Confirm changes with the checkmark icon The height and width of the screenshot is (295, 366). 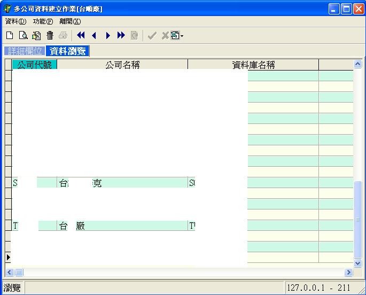pos(152,36)
